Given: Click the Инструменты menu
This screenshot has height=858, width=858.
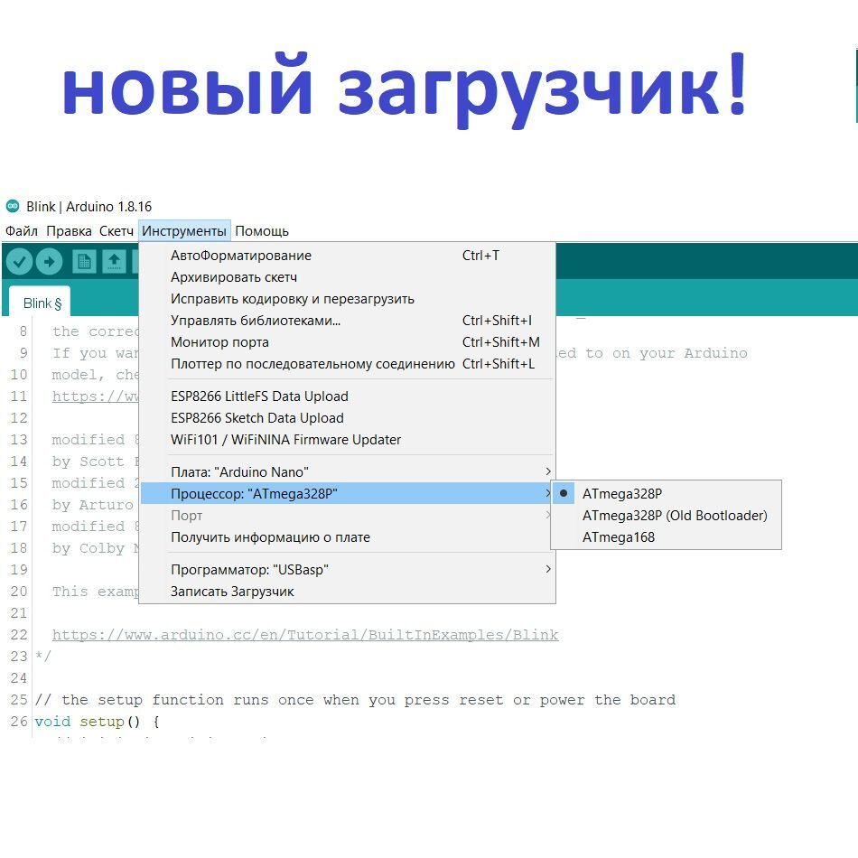Looking at the screenshot, I should [184, 231].
